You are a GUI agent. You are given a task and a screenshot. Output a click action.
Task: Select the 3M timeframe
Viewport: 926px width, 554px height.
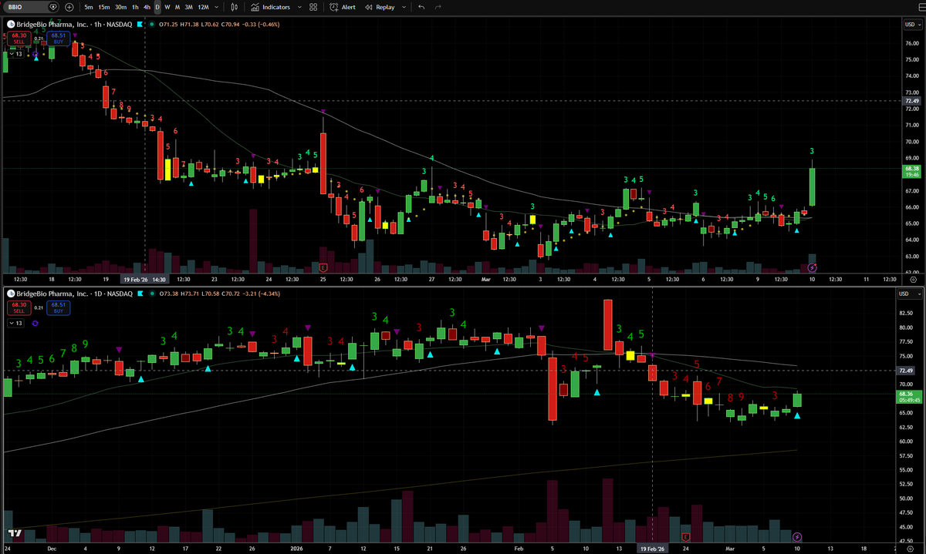[x=188, y=7]
